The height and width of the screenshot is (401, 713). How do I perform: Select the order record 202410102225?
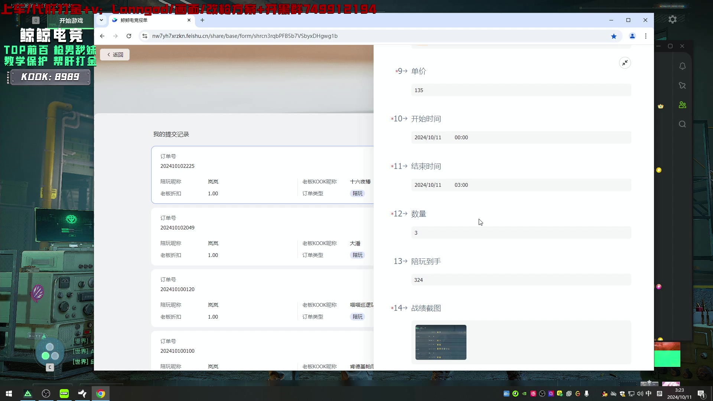(263, 175)
